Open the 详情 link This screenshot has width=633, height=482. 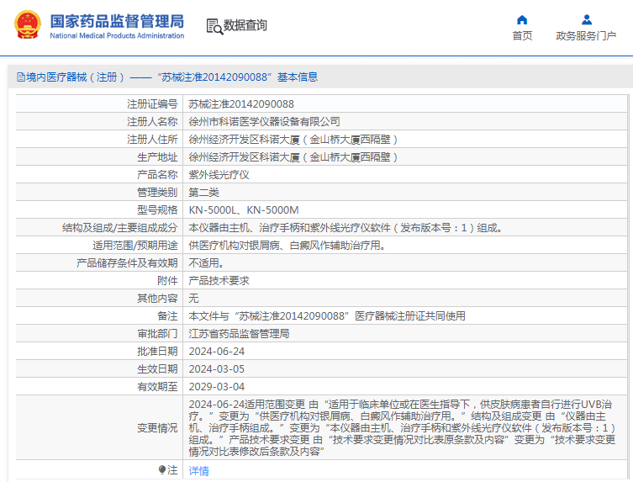tap(198, 471)
